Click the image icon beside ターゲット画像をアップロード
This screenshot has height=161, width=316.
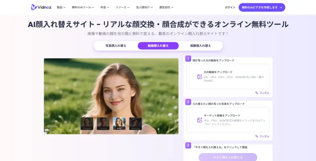[200, 120]
